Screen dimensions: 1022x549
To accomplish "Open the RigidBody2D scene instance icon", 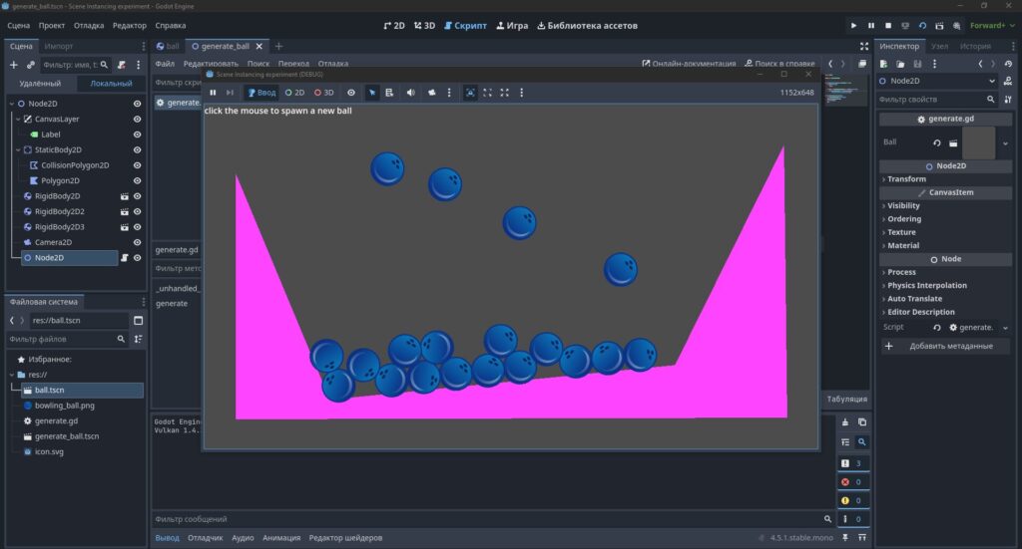I will 124,196.
